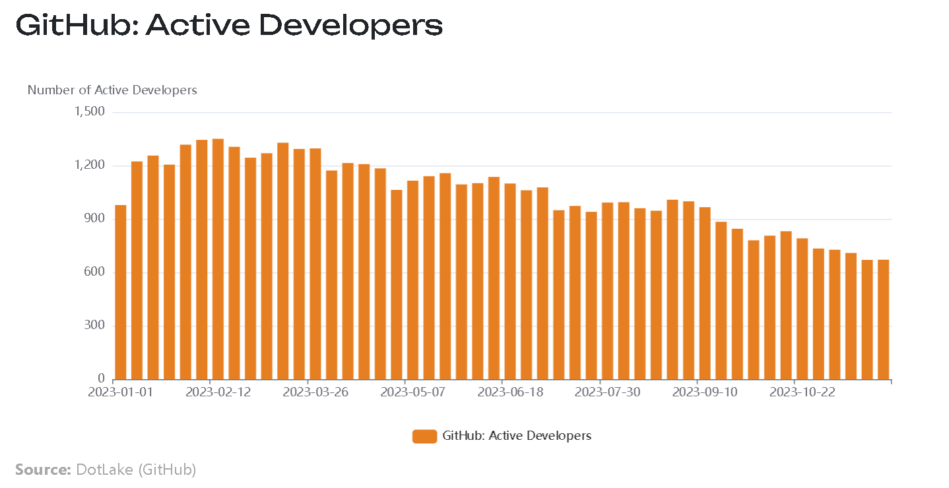Select the '2023-01-01' x-axis date label
The image size is (949, 488).
tap(121, 392)
